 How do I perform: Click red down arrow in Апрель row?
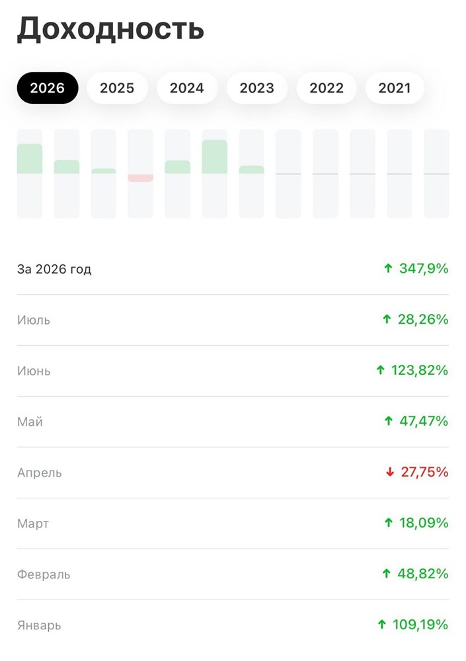click(x=390, y=472)
